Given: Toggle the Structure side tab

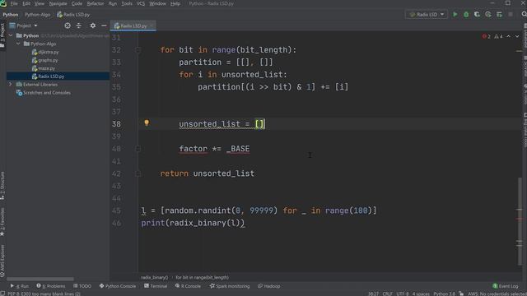Looking at the screenshot, I should (2, 186).
